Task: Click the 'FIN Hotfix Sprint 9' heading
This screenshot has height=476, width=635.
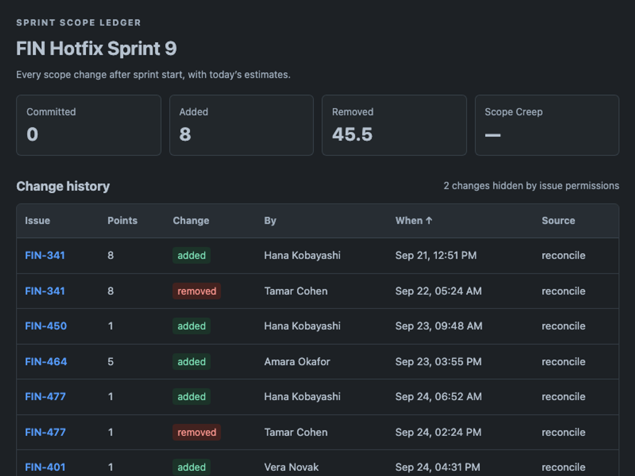Action: point(96,49)
